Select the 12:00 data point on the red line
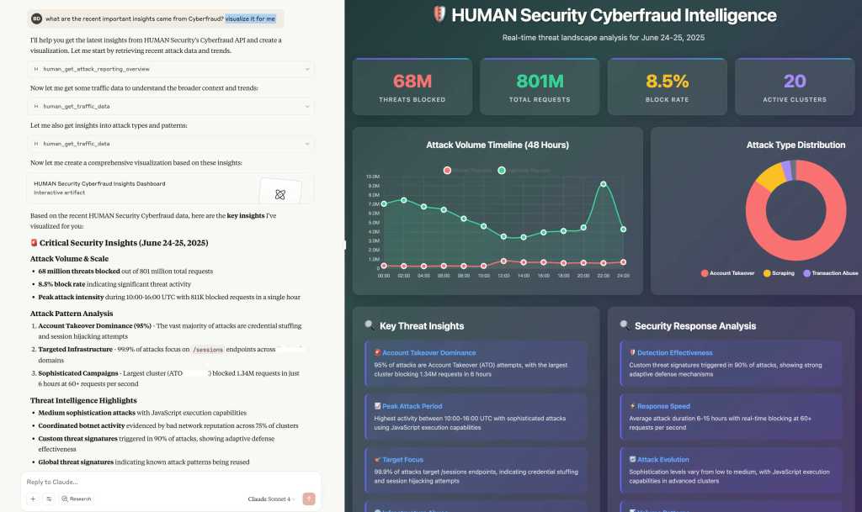Image resolution: width=862 pixels, height=512 pixels. tap(503, 261)
